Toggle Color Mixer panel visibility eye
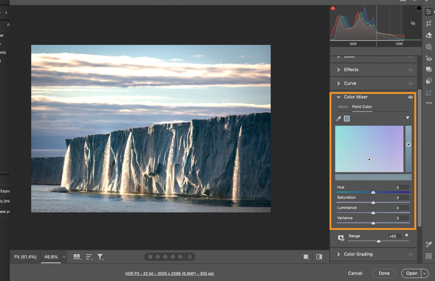 point(410,97)
